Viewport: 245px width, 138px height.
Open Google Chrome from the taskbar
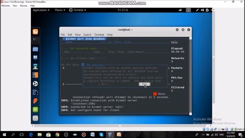(x=57, y=135)
